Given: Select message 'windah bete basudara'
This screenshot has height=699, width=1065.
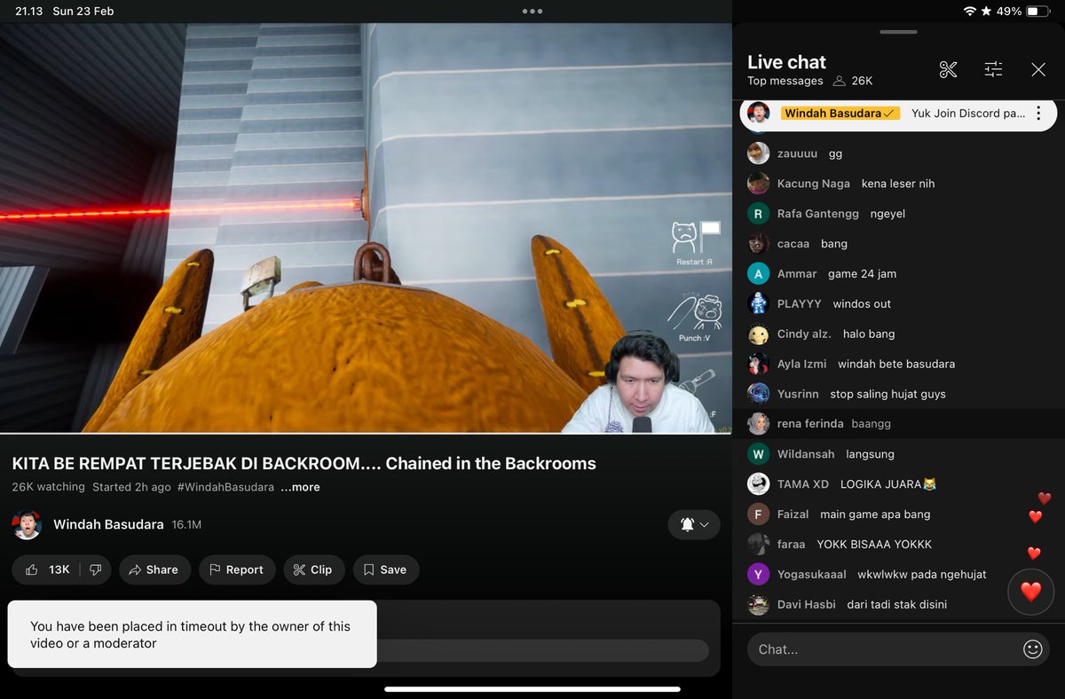Looking at the screenshot, I should (896, 364).
